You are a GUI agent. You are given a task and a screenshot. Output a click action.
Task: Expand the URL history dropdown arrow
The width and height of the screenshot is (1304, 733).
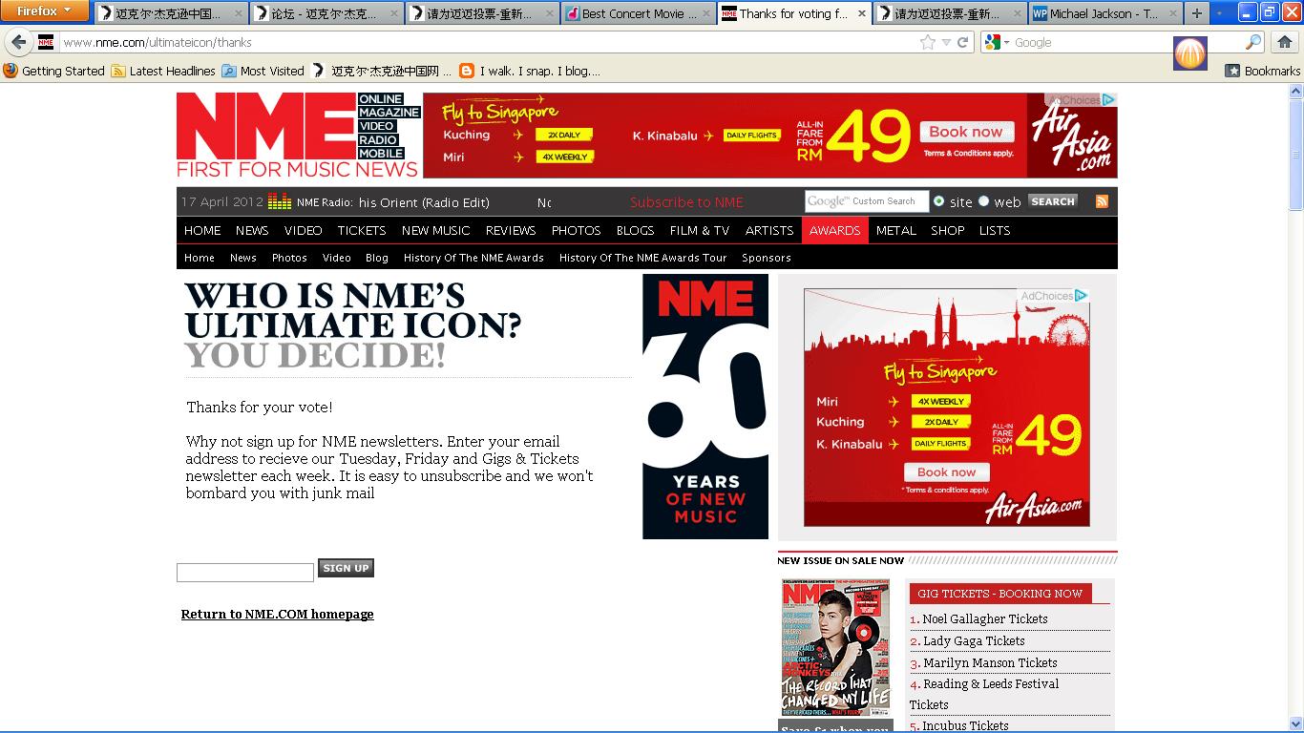tap(946, 42)
